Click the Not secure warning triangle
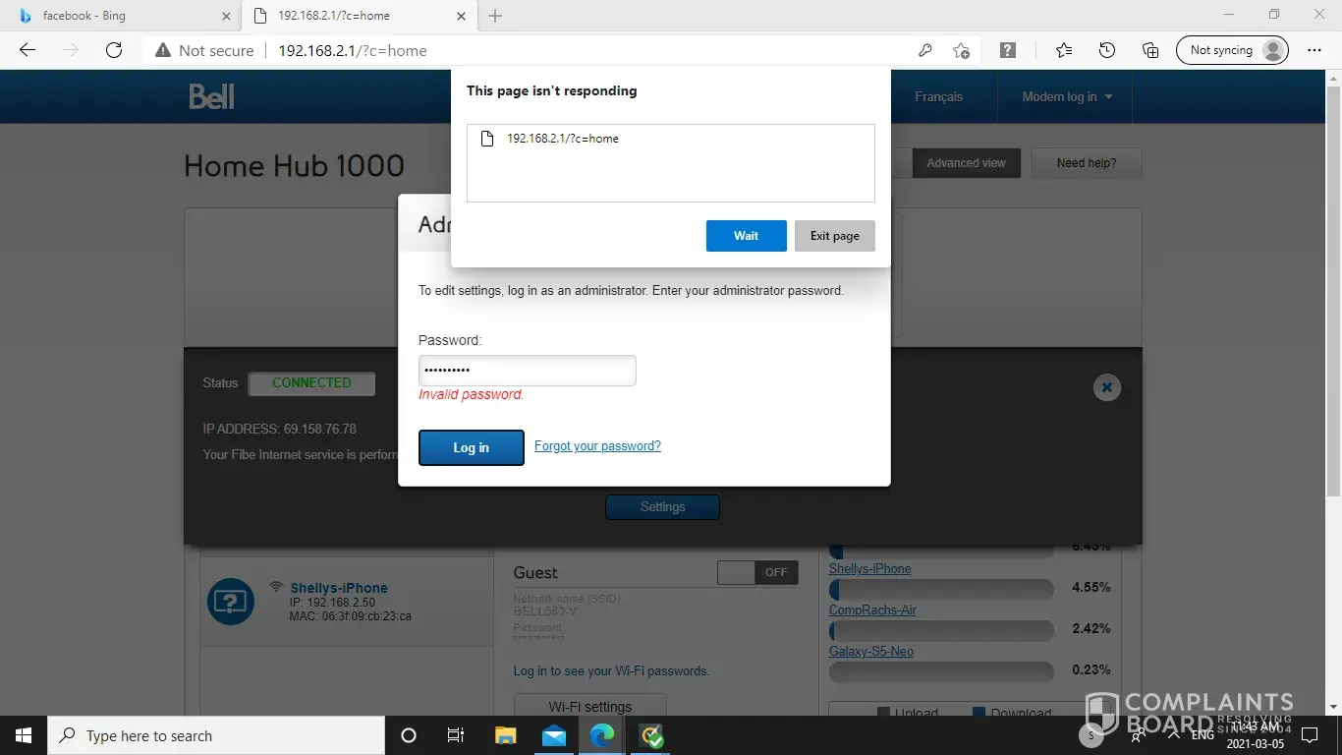Screen dimensions: 1342x755 point(163,50)
